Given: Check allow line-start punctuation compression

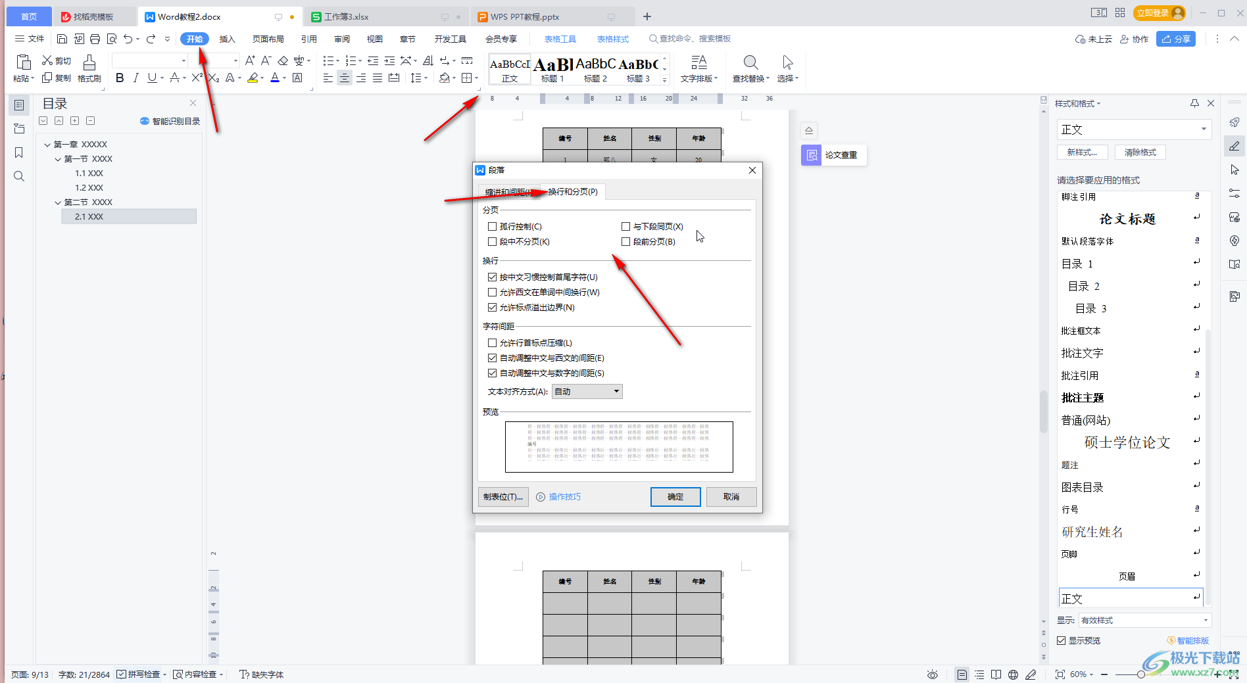Looking at the screenshot, I should [x=492, y=342].
